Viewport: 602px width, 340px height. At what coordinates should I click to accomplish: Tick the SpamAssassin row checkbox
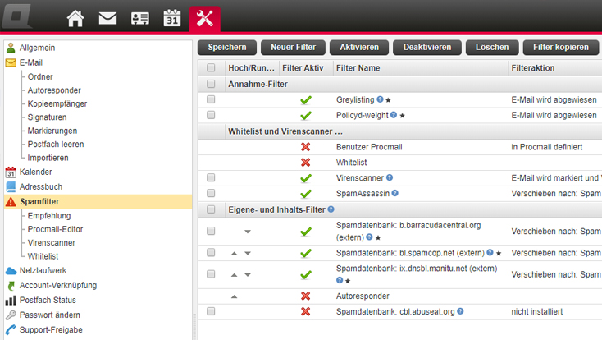point(211,193)
